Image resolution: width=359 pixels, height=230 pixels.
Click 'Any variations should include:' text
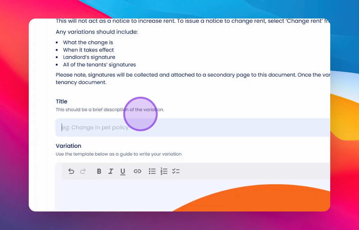tap(97, 32)
